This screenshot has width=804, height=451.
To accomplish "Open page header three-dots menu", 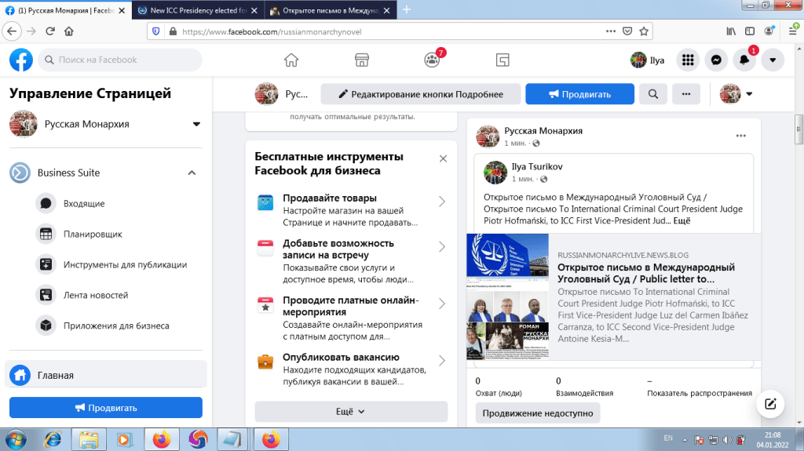I will (x=686, y=94).
